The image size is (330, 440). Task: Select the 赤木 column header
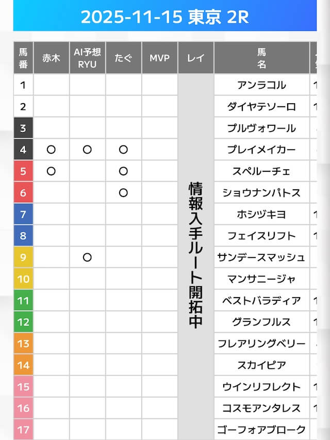coord(51,58)
